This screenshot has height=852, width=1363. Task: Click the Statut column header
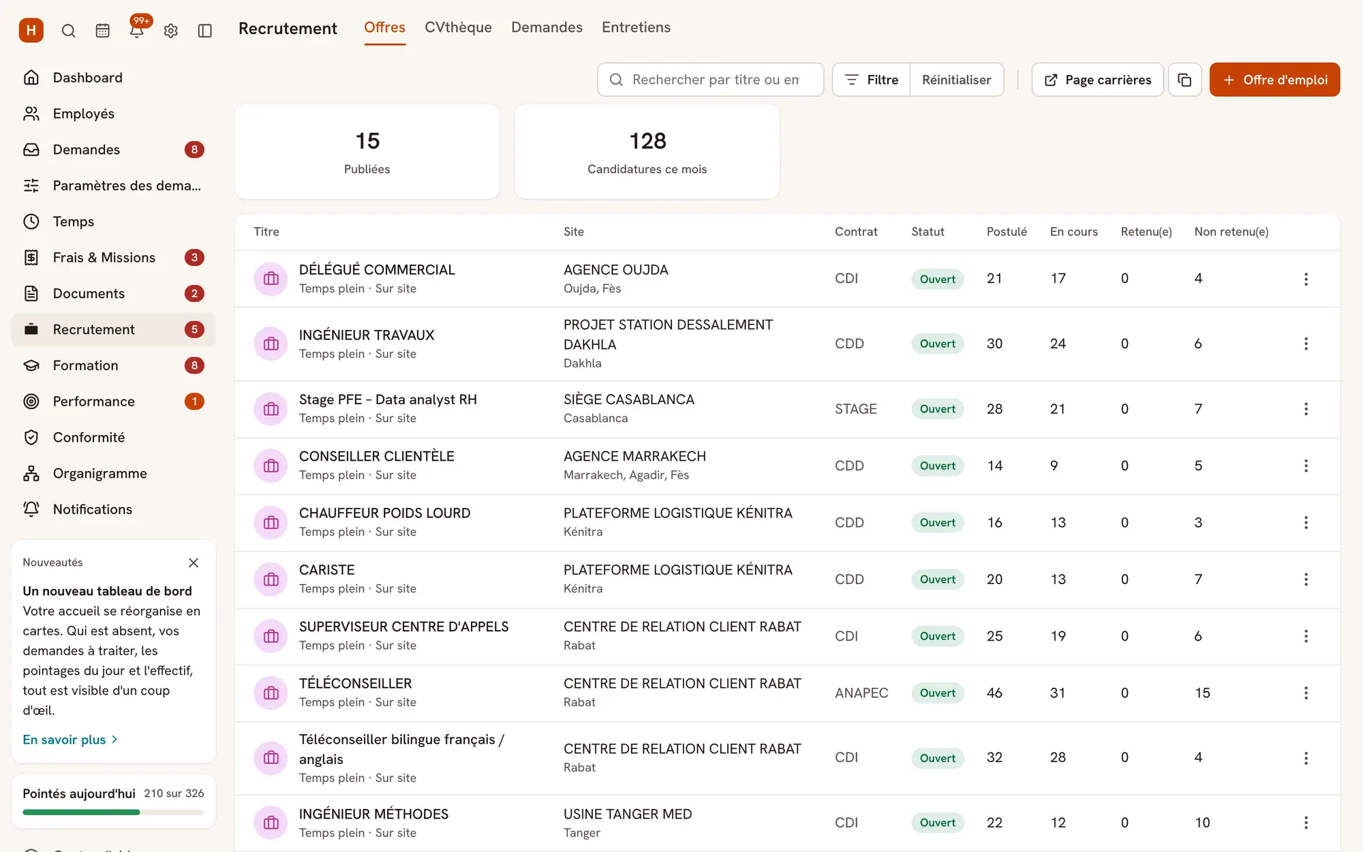click(x=928, y=232)
